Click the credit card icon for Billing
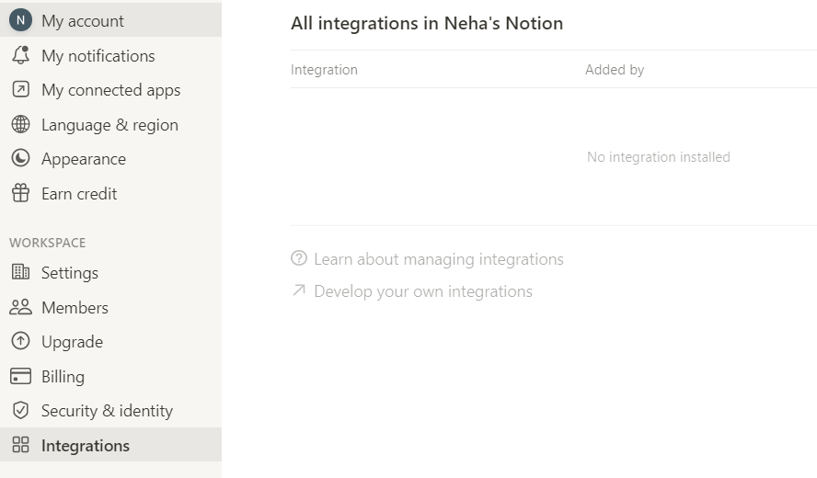This screenshot has width=817, height=478. pos(20,377)
